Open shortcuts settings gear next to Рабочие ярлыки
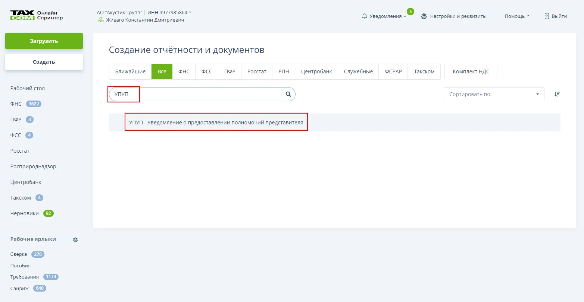The width and height of the screenshot is (584, 302). (75, 240)
